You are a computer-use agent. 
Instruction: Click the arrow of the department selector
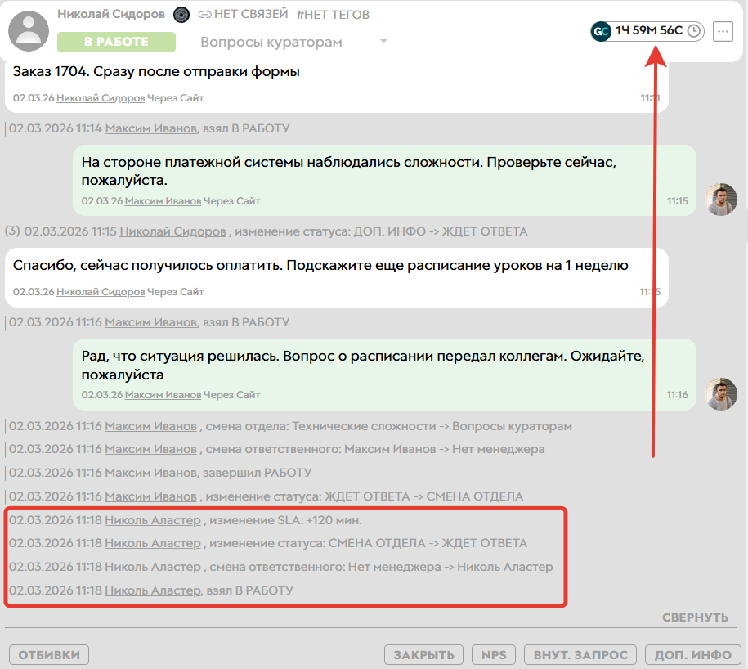(x=383, y=42)
